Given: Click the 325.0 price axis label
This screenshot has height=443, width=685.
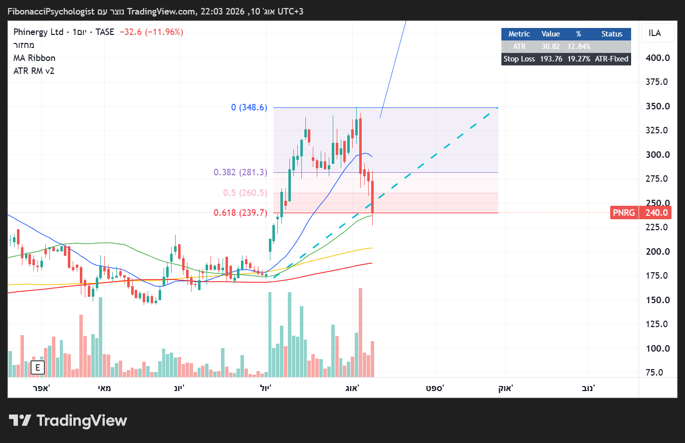Looking at the screenshot, I should tap(658, 130).
